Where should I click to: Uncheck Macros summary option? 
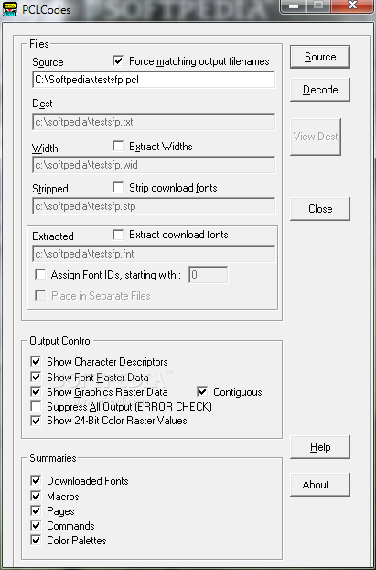[x=36, y=496]
